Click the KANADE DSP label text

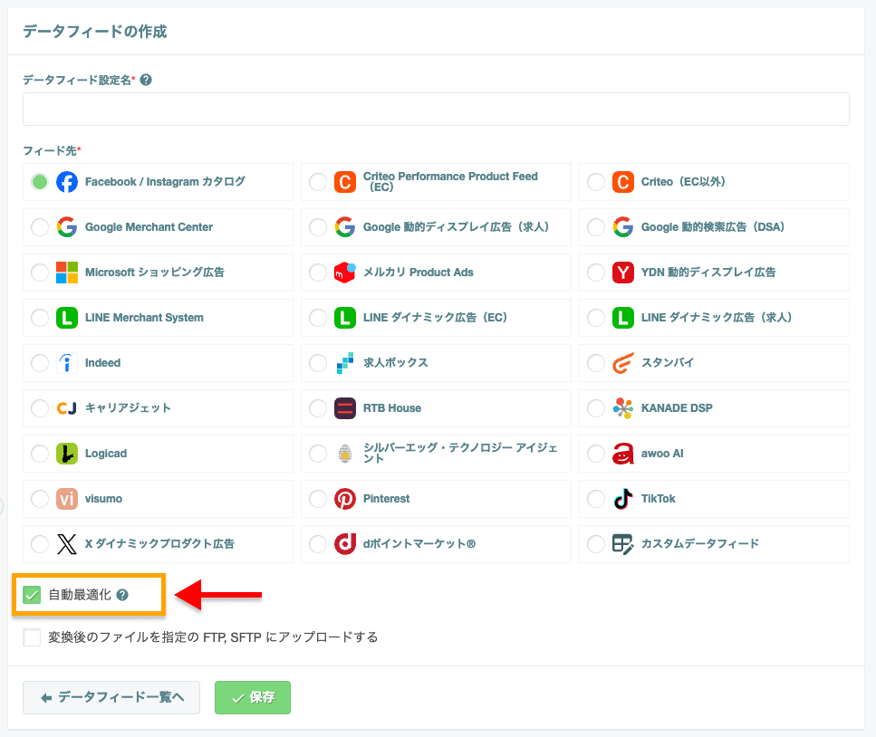(677, 408)
